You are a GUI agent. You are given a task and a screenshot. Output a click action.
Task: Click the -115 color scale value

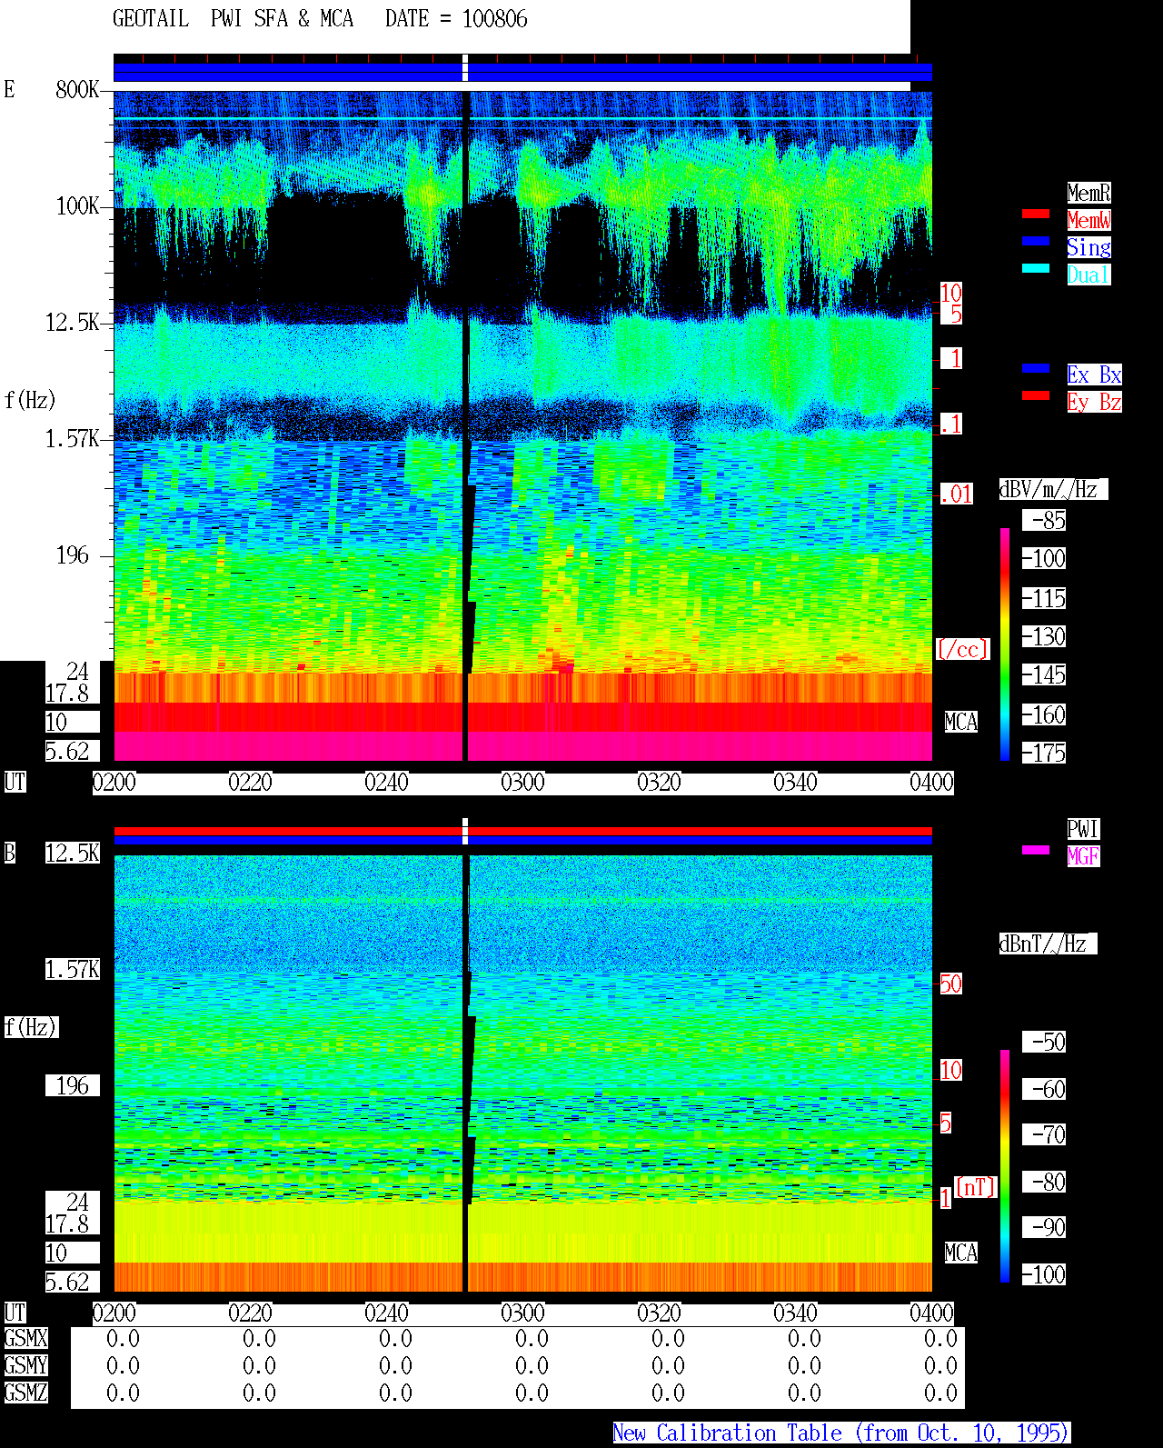pyautogui.click(x=1044, y=598)
